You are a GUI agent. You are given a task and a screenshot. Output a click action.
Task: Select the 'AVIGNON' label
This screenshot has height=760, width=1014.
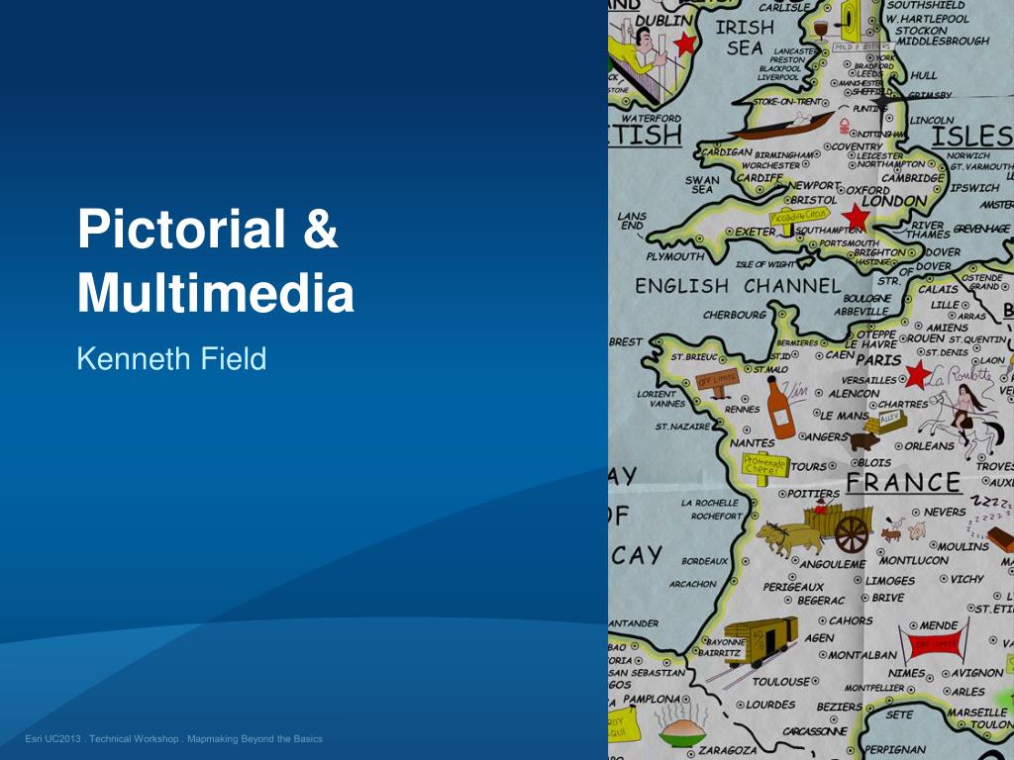click(x=977, y=673)
